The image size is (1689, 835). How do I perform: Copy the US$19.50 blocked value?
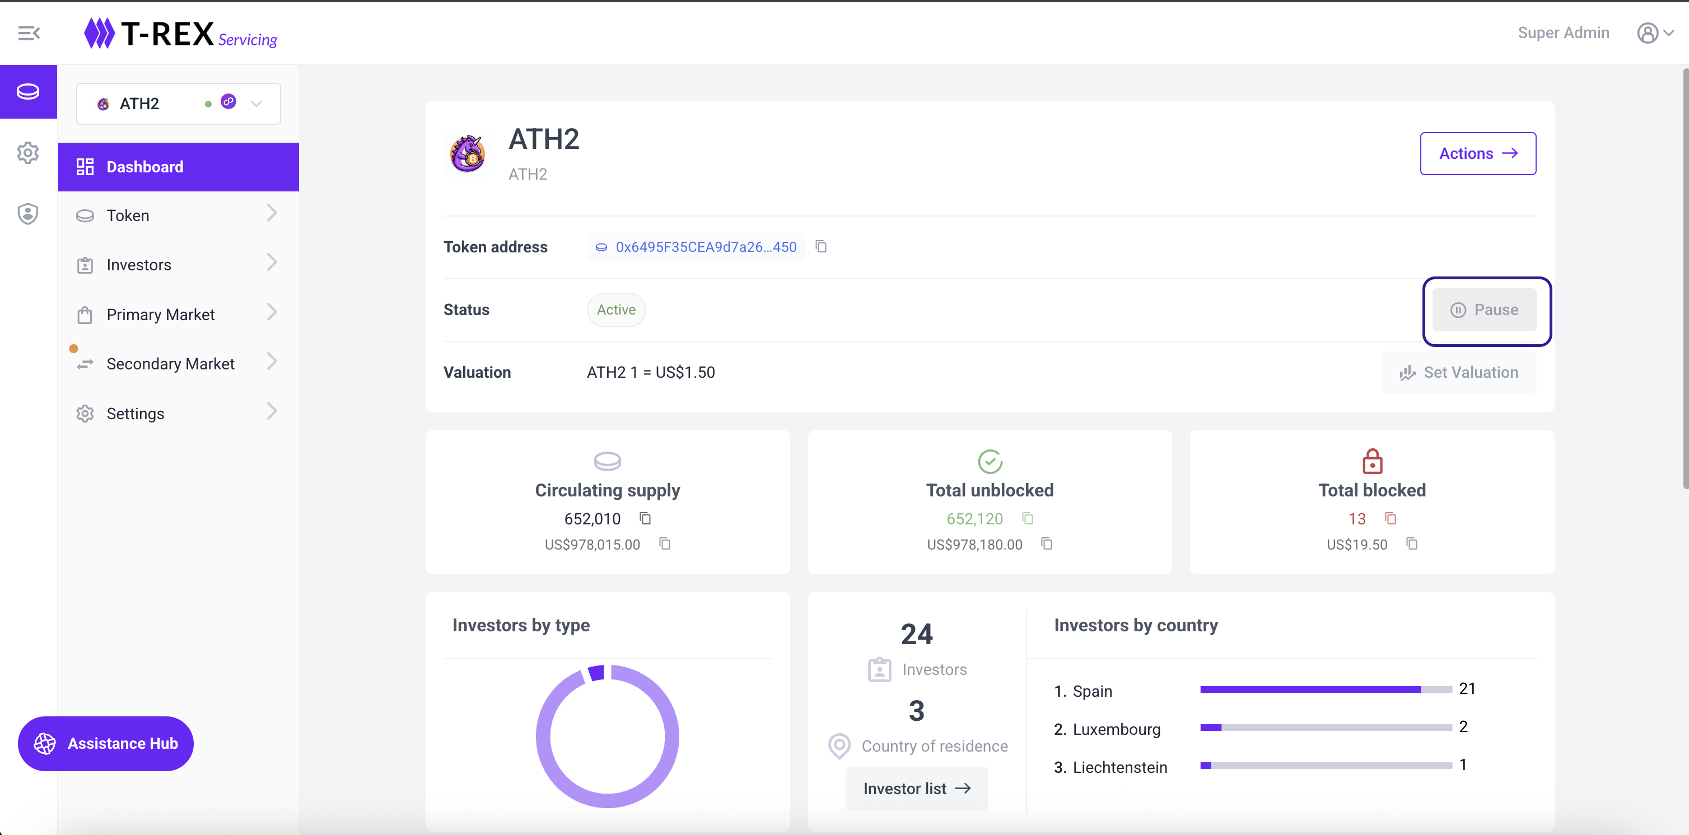[1412, 544]
